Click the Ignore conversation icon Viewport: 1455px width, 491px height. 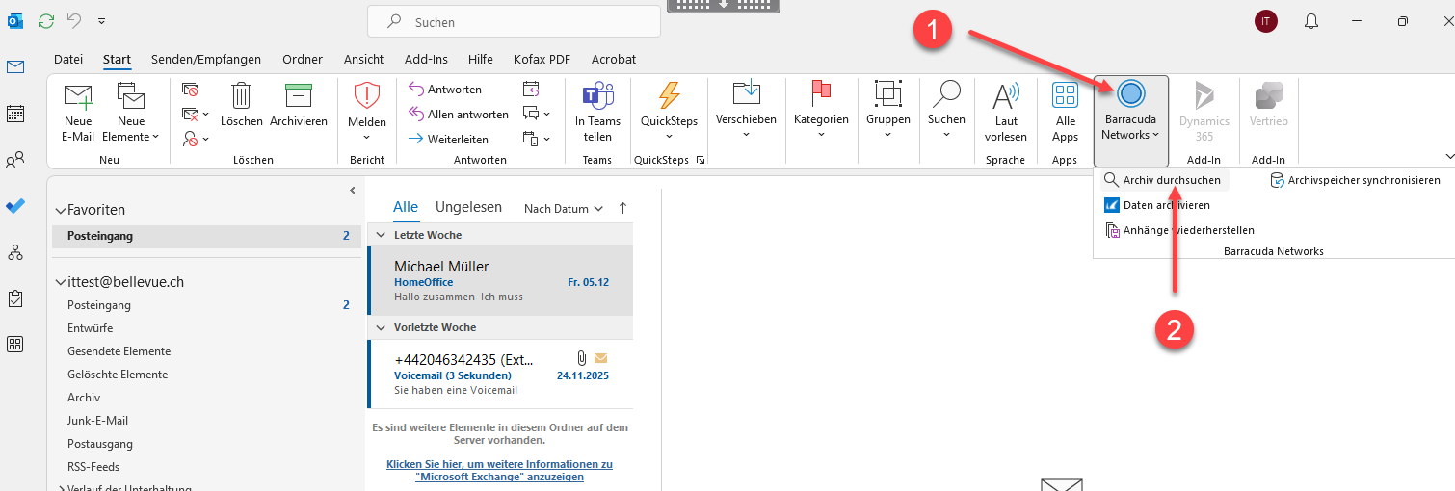click(190, 90)
